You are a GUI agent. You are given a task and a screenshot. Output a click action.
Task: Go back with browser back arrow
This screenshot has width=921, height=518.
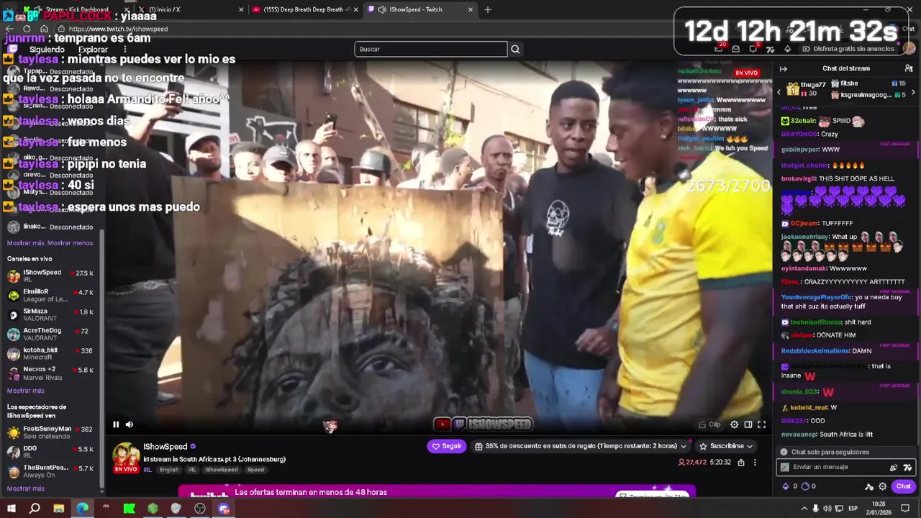[9, 29]
